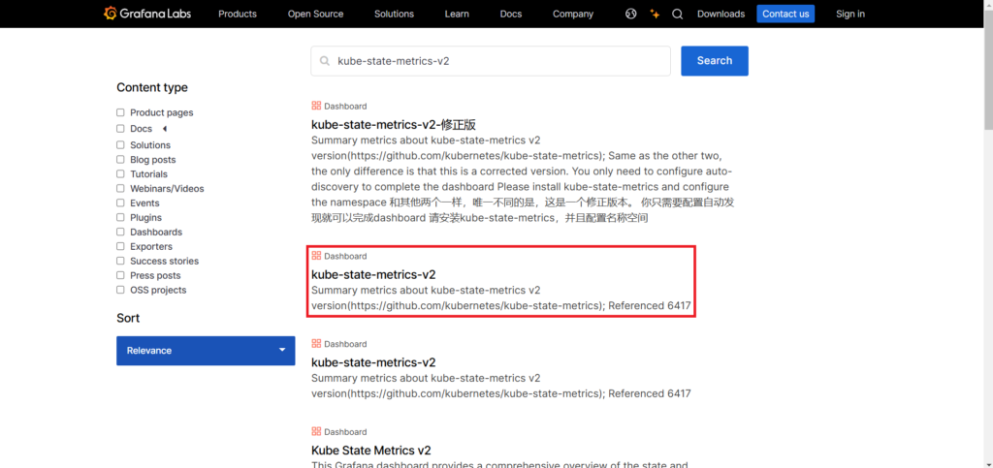Open the Company menu
The height and width of the screenshot is (468, 993).
[573, 14]
